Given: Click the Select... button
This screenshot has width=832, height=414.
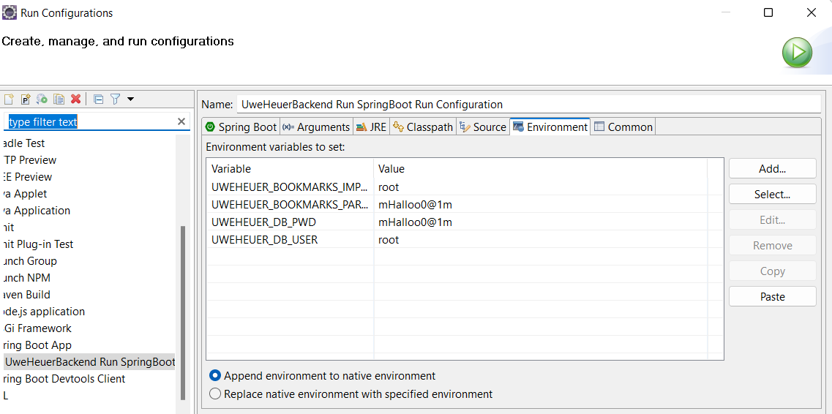Looking at the screenshot, I should 772,195.
